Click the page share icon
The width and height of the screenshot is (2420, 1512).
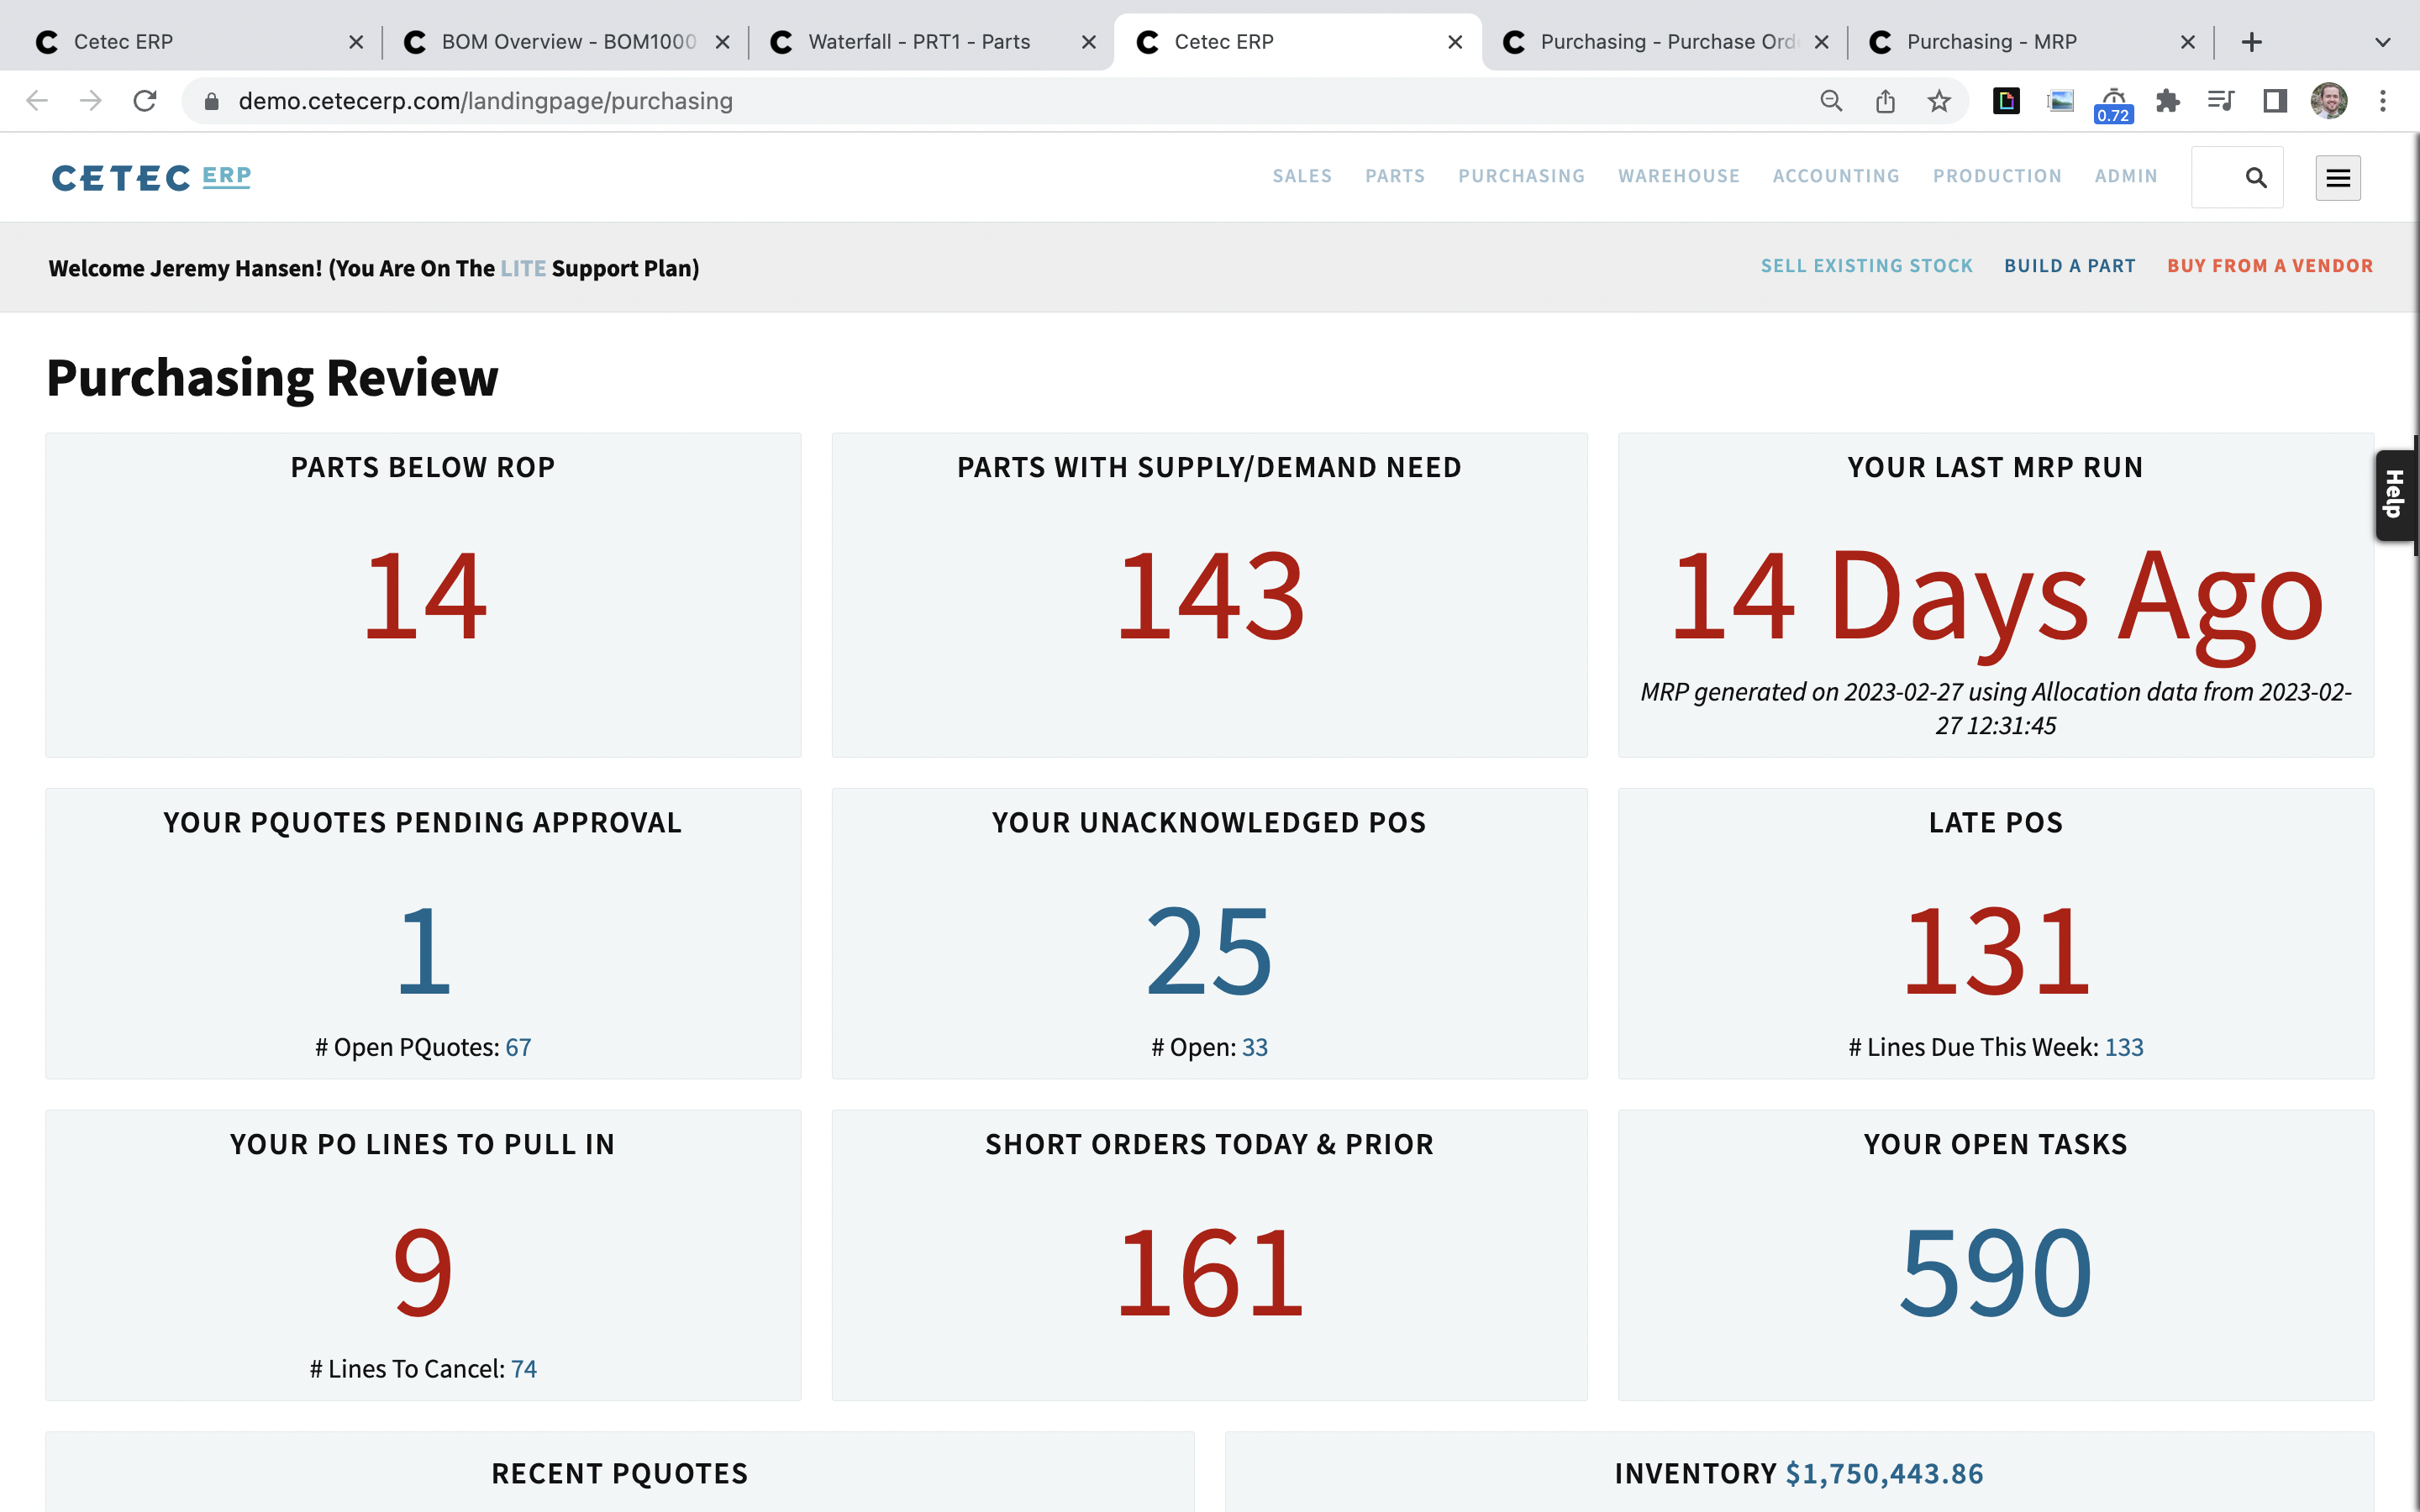(1885, 101)
